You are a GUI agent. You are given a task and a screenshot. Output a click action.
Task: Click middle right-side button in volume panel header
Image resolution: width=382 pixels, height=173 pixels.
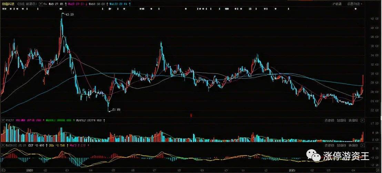click(341, 120)
